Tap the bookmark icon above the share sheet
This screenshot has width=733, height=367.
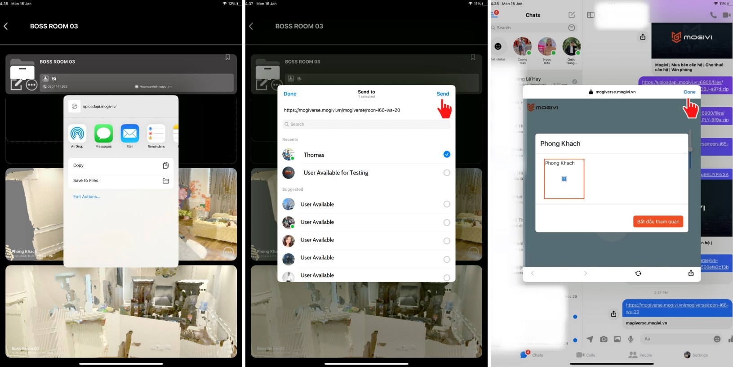227,57
